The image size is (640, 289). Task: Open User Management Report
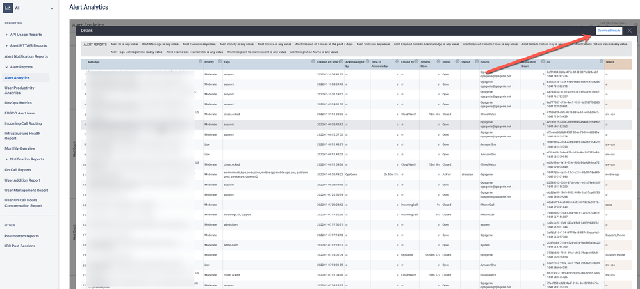[26, 191]
